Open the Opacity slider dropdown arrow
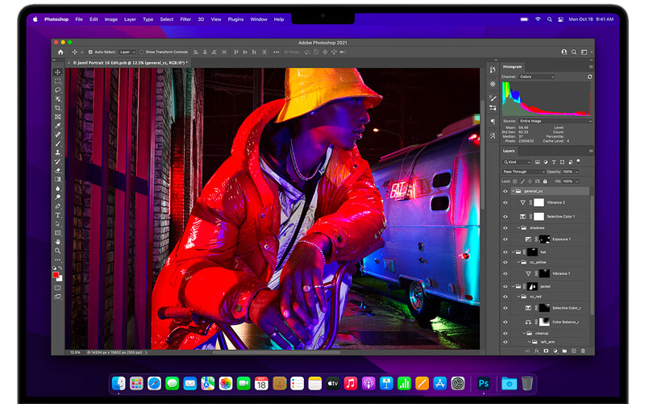Screen dimensions: 645x404 pos(576,172)
